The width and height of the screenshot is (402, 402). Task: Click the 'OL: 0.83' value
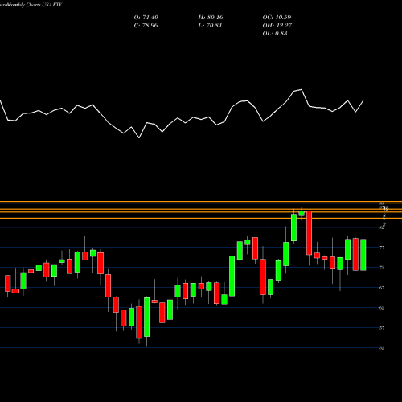tap(275, 34)
